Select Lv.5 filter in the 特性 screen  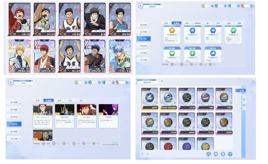[94, 144]
